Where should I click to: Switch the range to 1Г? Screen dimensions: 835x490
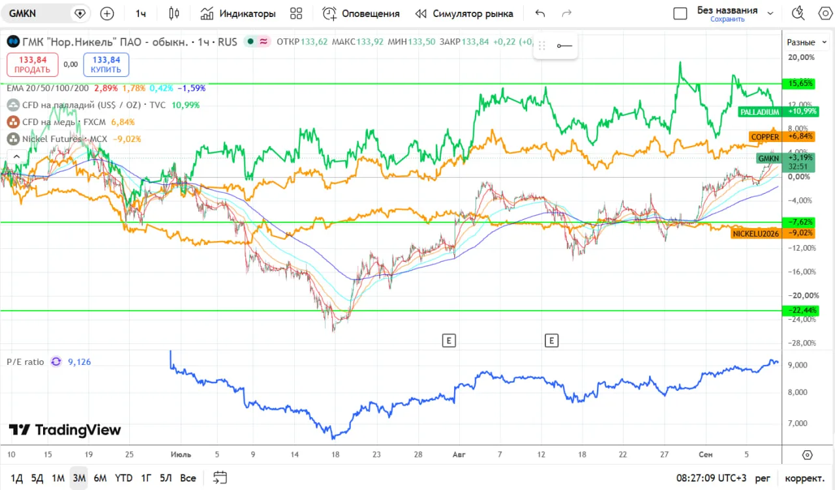pyautogui.click(x=146, y=478)
